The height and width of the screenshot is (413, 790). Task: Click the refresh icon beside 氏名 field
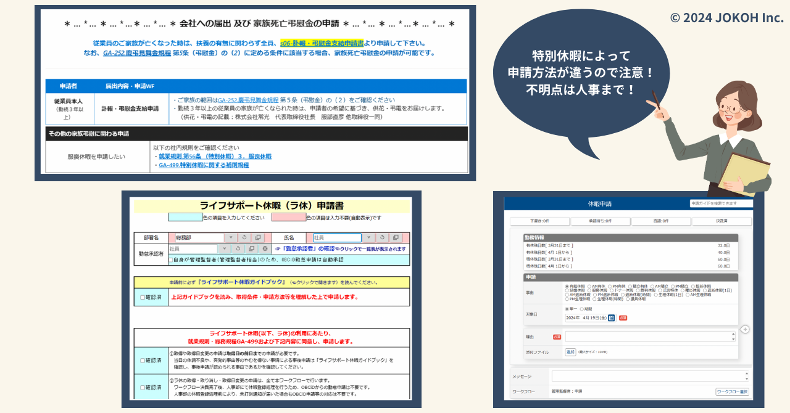(x=383, y=237)
